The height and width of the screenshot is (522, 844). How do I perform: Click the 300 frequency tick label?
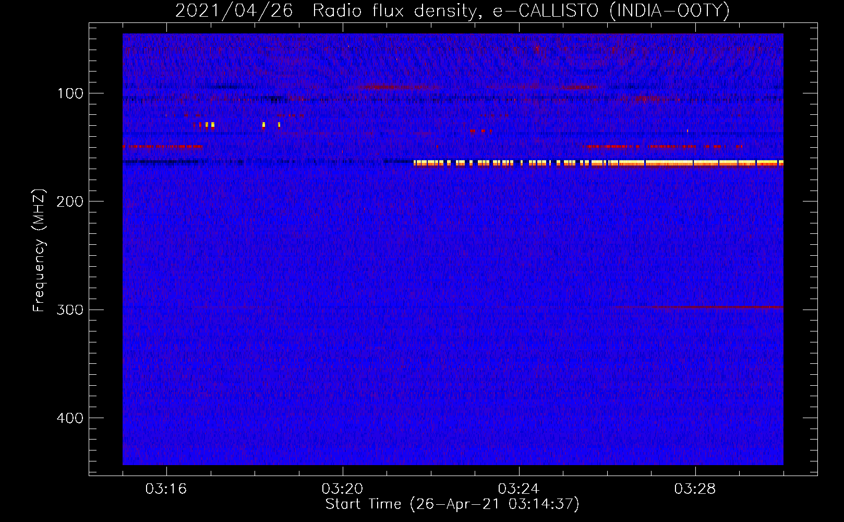coord(70,310)
